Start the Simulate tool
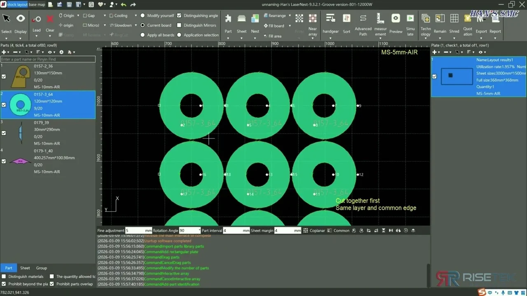The height and width of the screenshot is (296, 527). 410,18
